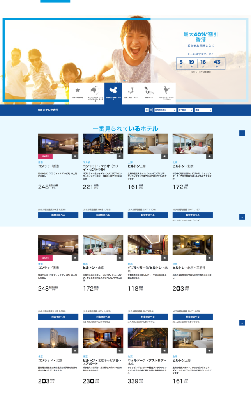The height and width of the screenshot is (400, 251).
Task: Click the 35%割引 badge on top-row コンラッド香港
Action: 45,156
